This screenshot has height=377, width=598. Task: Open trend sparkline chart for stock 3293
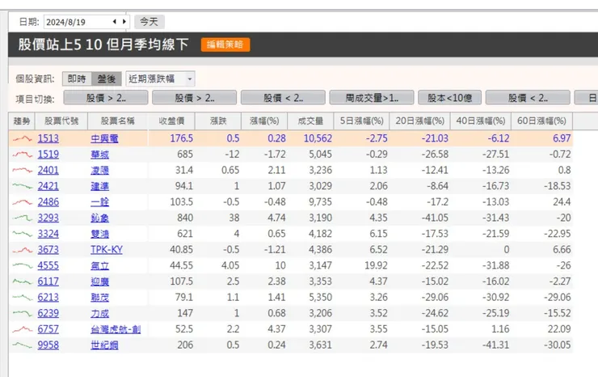click(x=22, y=218)
